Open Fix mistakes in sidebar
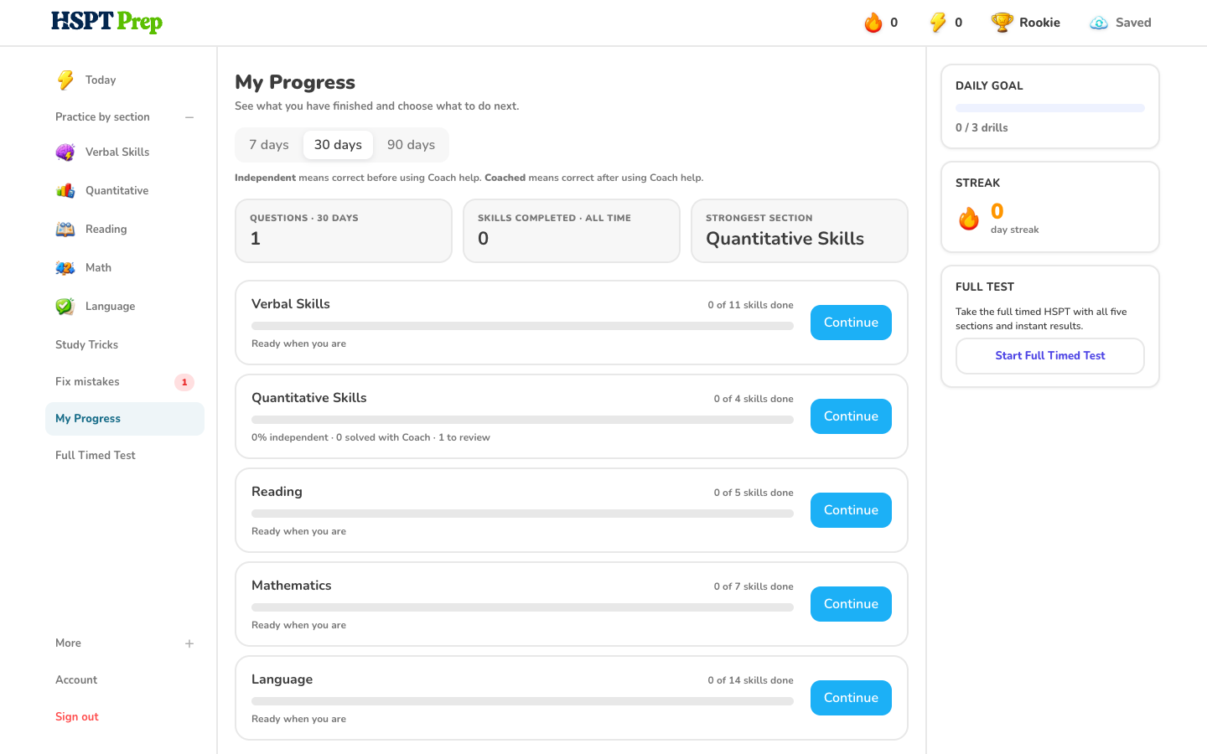Screen dimensions: 1207x754 [x=125, y=382]
